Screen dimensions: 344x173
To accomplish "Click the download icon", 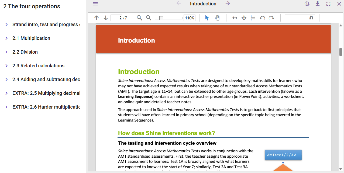I will pyautogui.click(x=318, y=4).
